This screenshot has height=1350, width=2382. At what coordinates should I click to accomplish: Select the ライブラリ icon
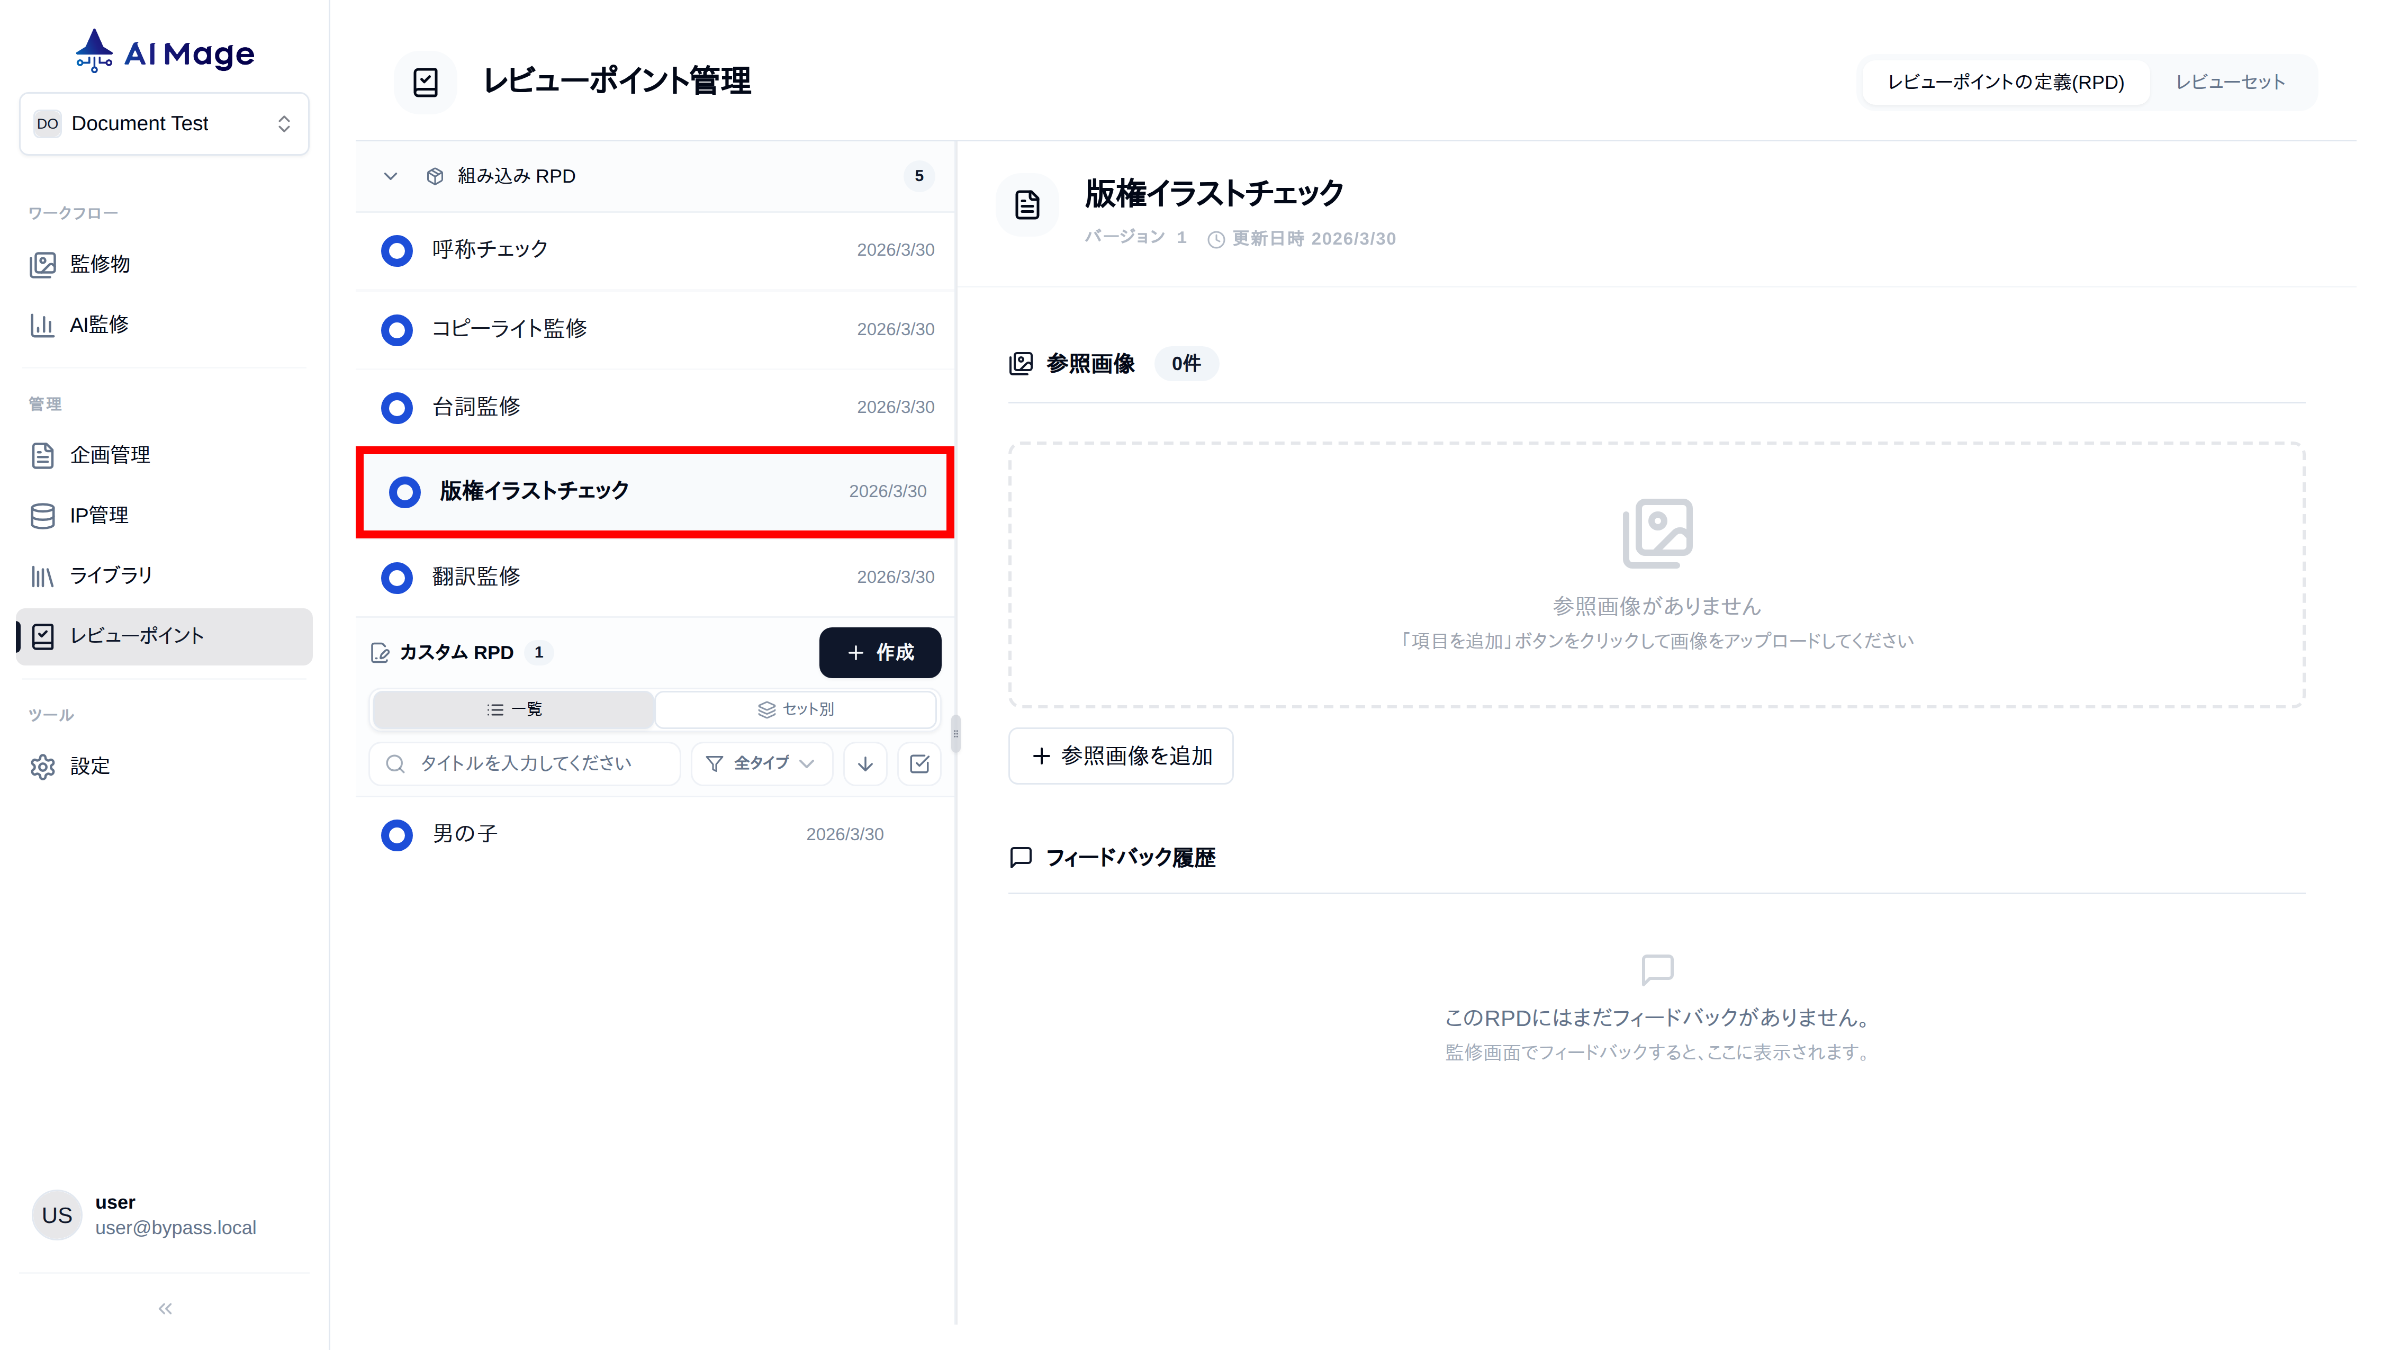pos(43,576)
